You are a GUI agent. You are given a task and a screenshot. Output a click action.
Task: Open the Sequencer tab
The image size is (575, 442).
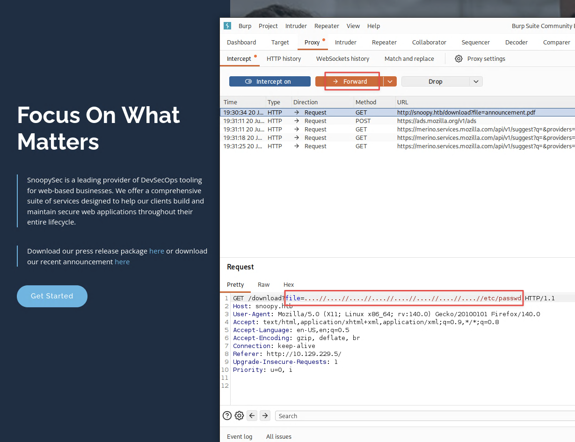point(476,42)
